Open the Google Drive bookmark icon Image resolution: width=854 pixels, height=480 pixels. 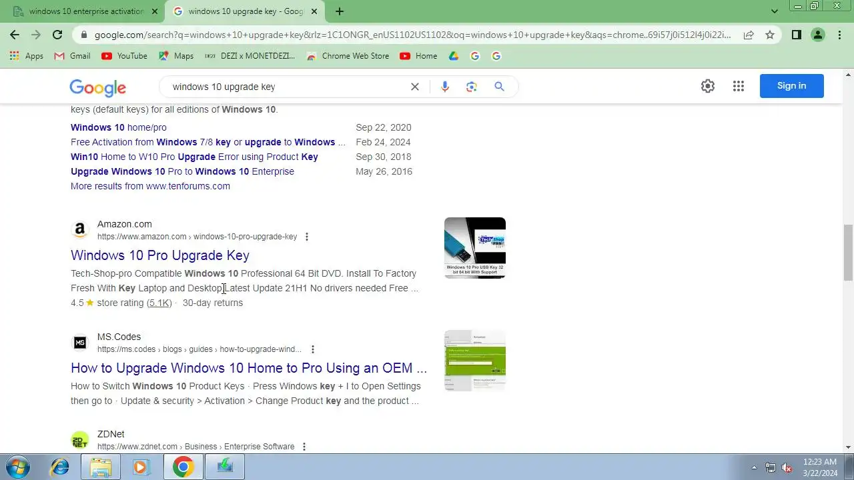click(x=454, y=56)
